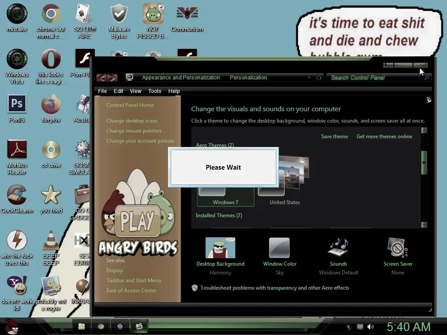The width and height of the screenshot is (447, 335).
Task: Click Ease of Access Center link
Action: [131, 290]
